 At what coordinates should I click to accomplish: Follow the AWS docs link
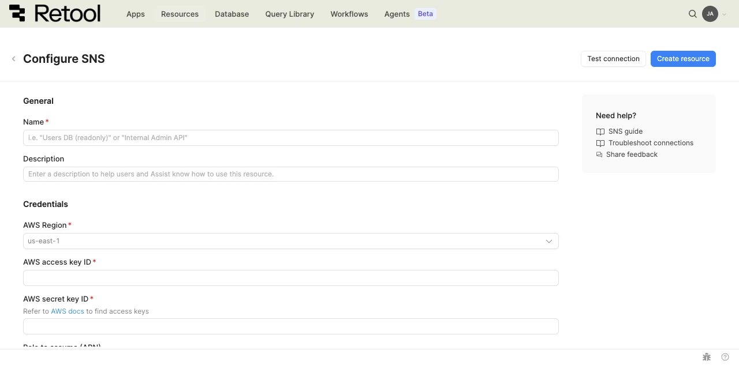tap(68, 311)
